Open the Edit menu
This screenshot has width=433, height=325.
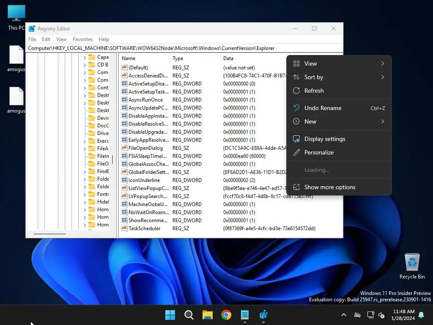[46, 39]
